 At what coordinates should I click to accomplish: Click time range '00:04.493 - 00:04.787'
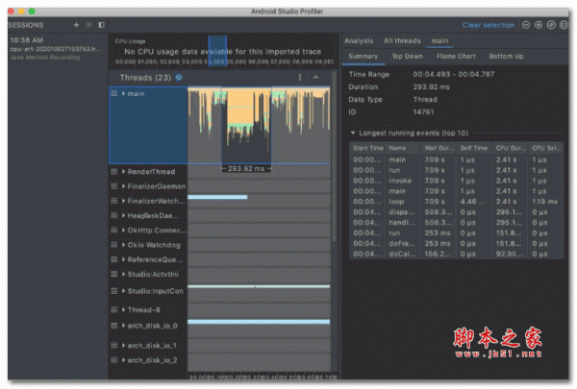(454, 74)
